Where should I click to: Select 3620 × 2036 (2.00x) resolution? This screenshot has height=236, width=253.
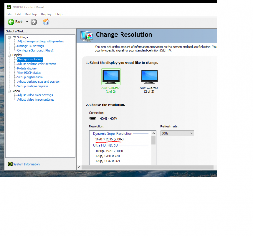click(x=110, y=139)
